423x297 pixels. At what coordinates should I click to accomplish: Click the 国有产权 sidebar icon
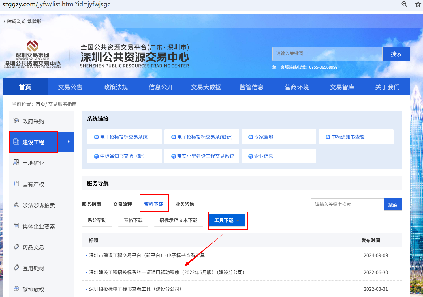pos(16,184)
